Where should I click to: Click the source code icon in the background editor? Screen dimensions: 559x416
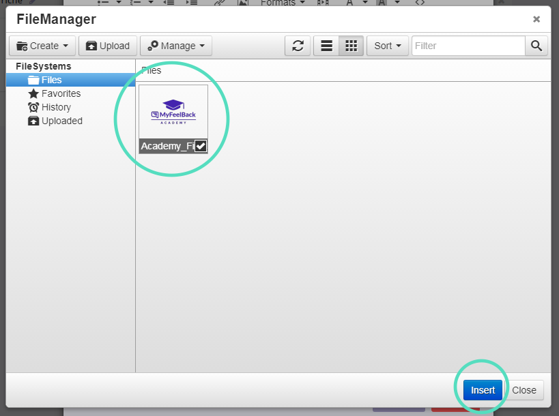[420, 3]
